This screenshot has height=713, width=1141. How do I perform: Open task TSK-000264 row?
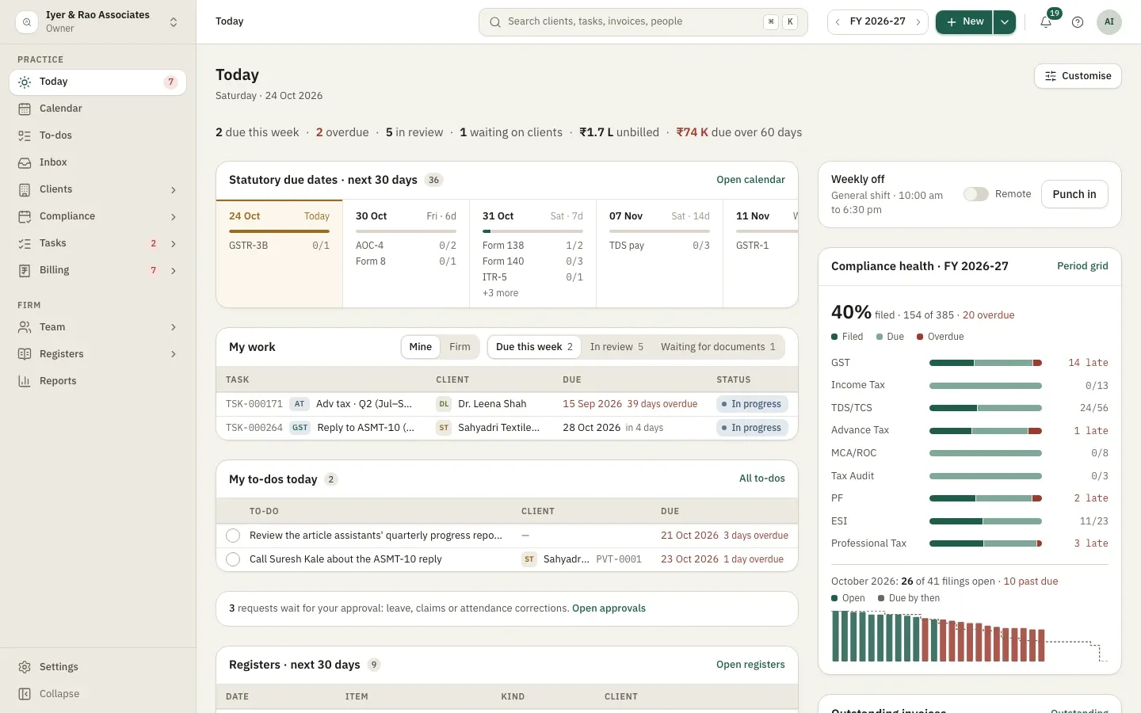click(x=507, y=428)
